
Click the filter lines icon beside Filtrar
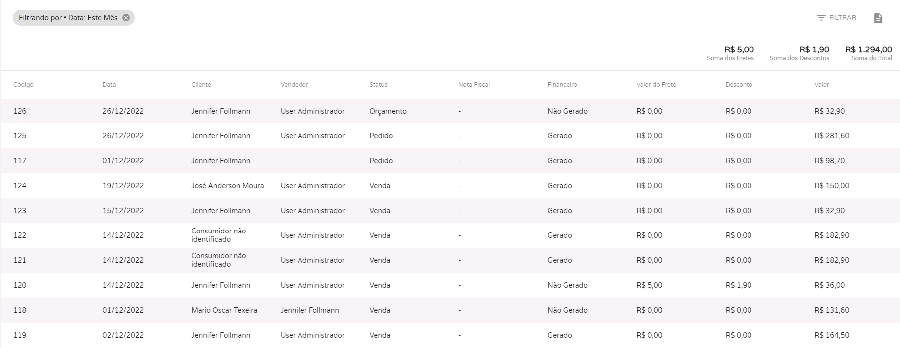(821, 18)
